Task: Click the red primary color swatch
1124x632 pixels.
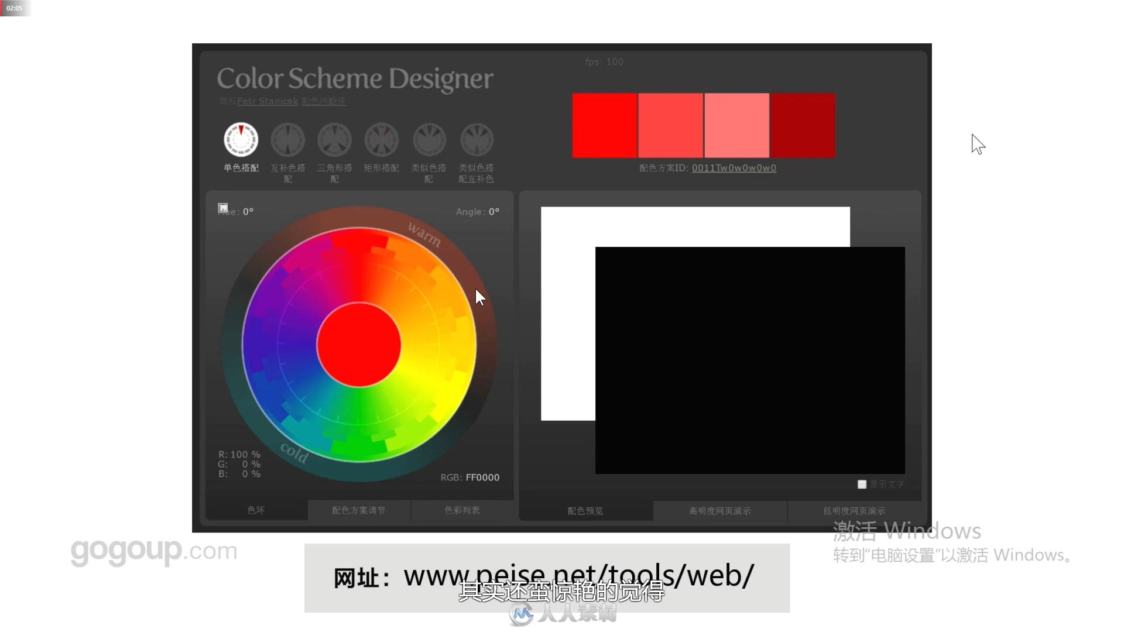Action: pyautogui.click(x=605, y=126)
